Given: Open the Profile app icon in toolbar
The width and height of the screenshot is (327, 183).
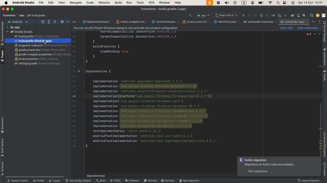Looking at the screenshot, I should tap(273, 15).
